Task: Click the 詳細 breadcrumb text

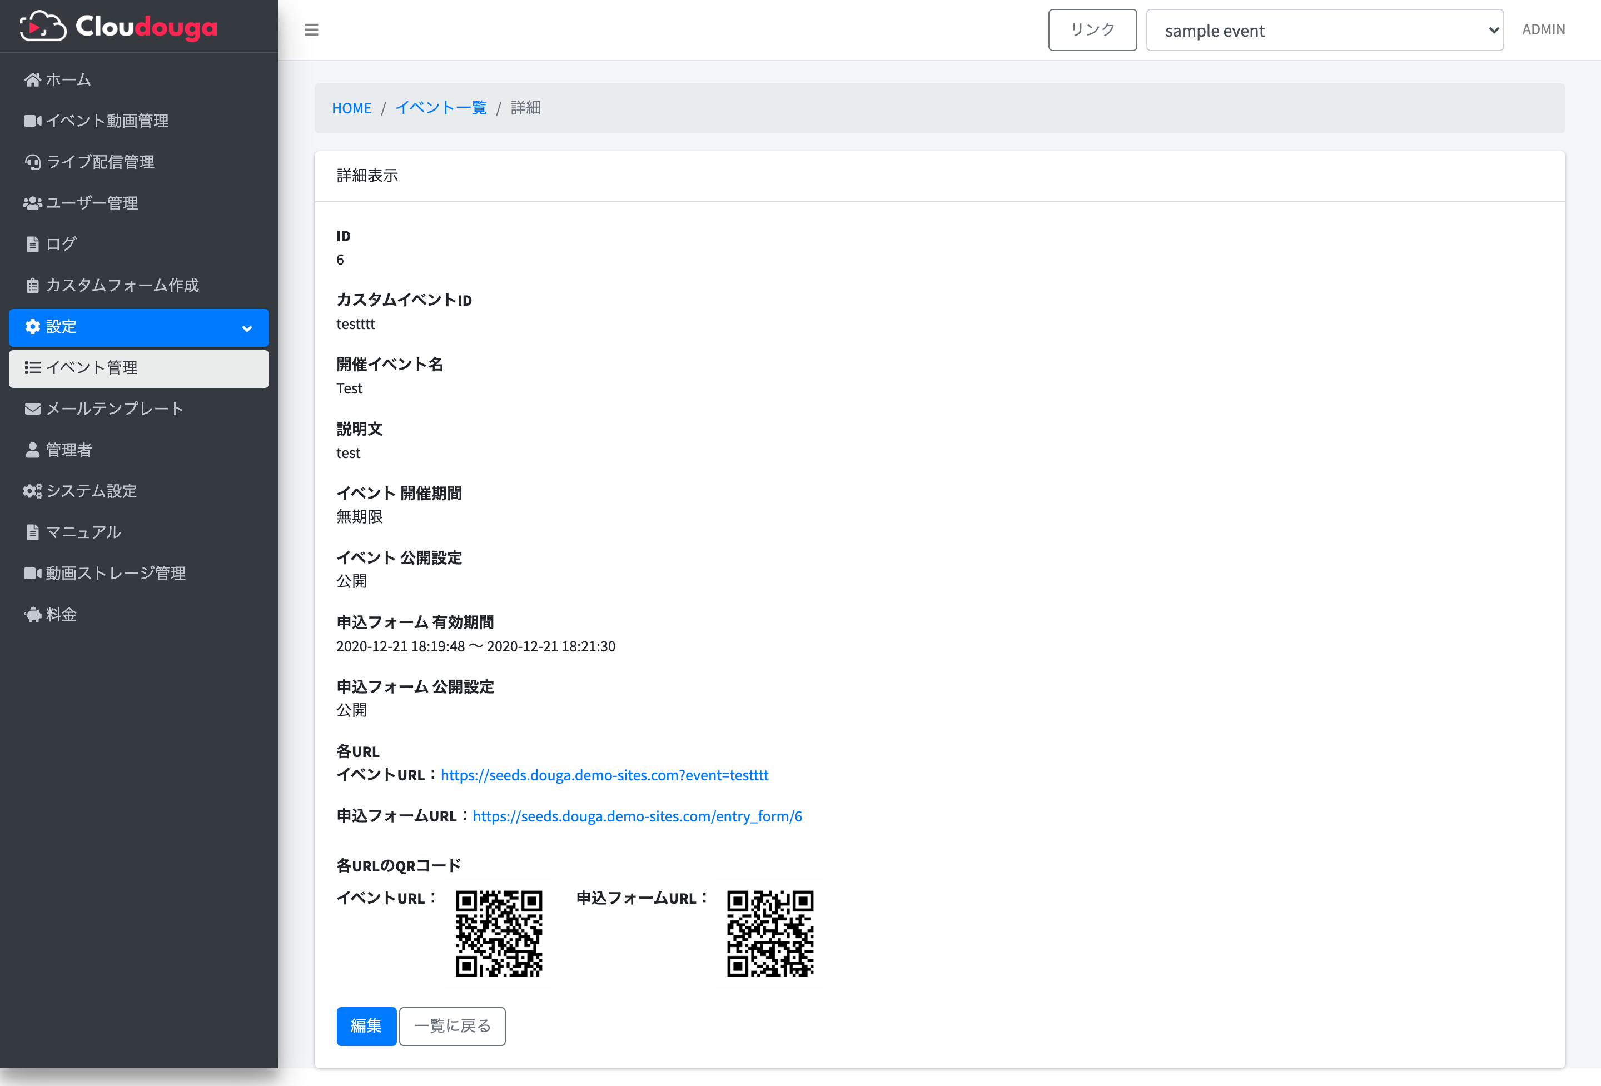Action: pyautogui.click(x=526, y=108)
